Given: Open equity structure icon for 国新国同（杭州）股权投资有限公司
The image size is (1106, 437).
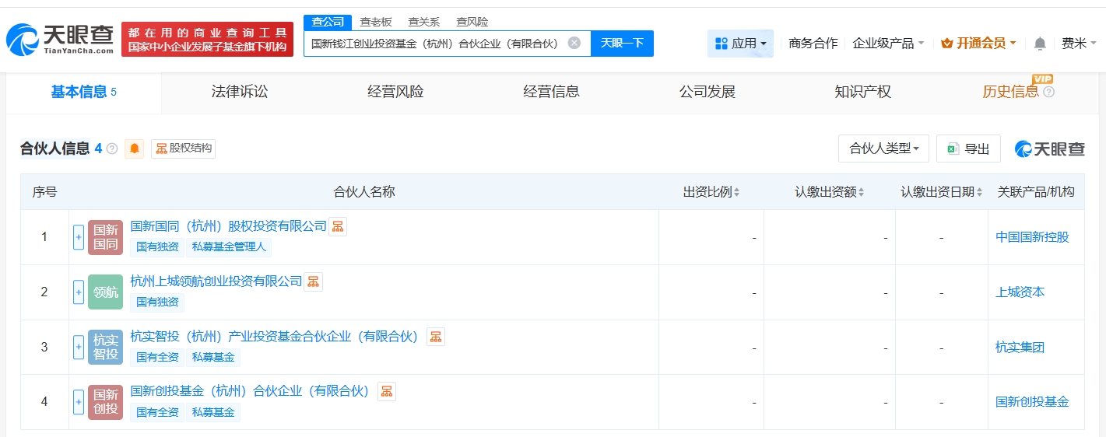Looking at the screenshot, I should click(338, 226).
